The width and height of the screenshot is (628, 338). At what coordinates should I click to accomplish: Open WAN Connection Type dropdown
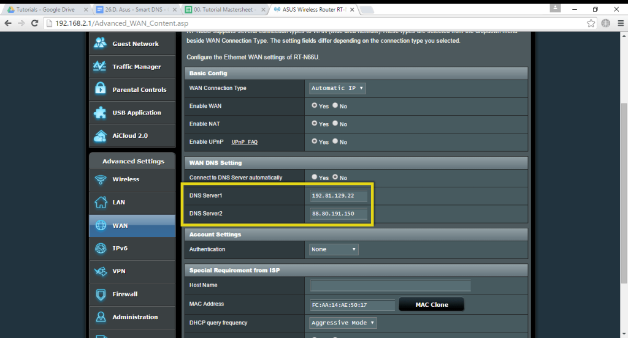click(337, 88)
